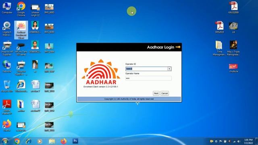This screenshot has height=145, width=258.
Task: Select the Aadhaar Enrolment Client shortcut
Action: pos(21,30)
